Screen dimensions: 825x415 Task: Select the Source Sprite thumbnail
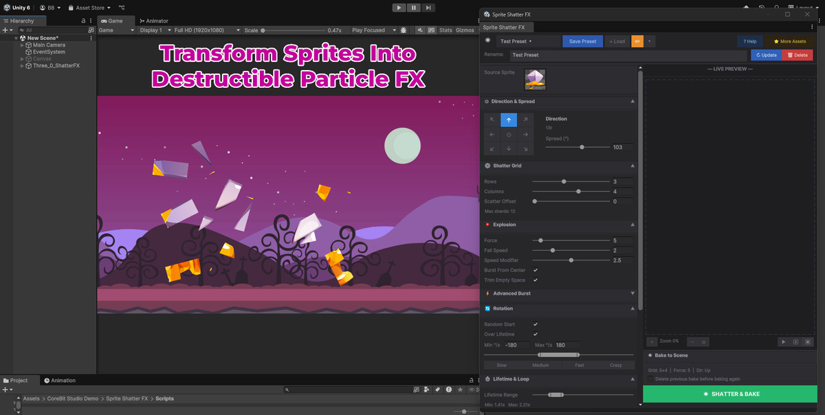pos(535,80)
